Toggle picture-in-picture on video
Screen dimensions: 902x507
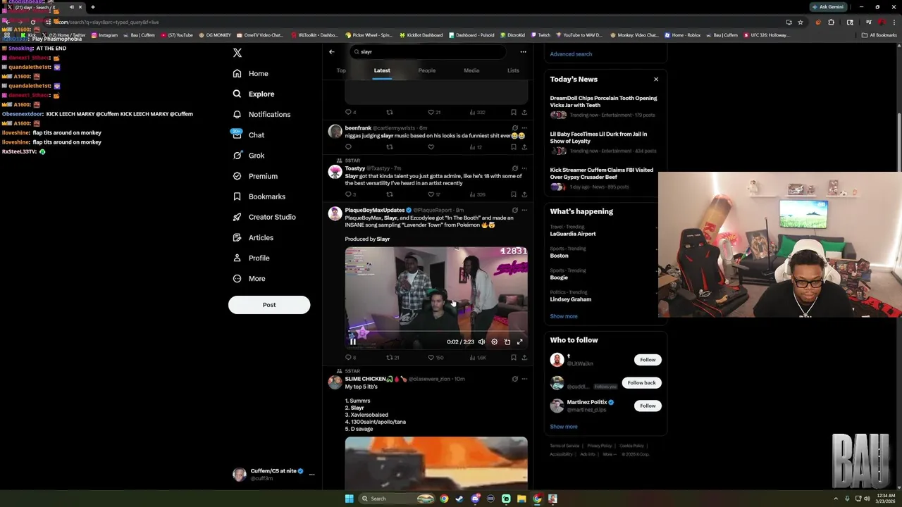pos(507,342)
